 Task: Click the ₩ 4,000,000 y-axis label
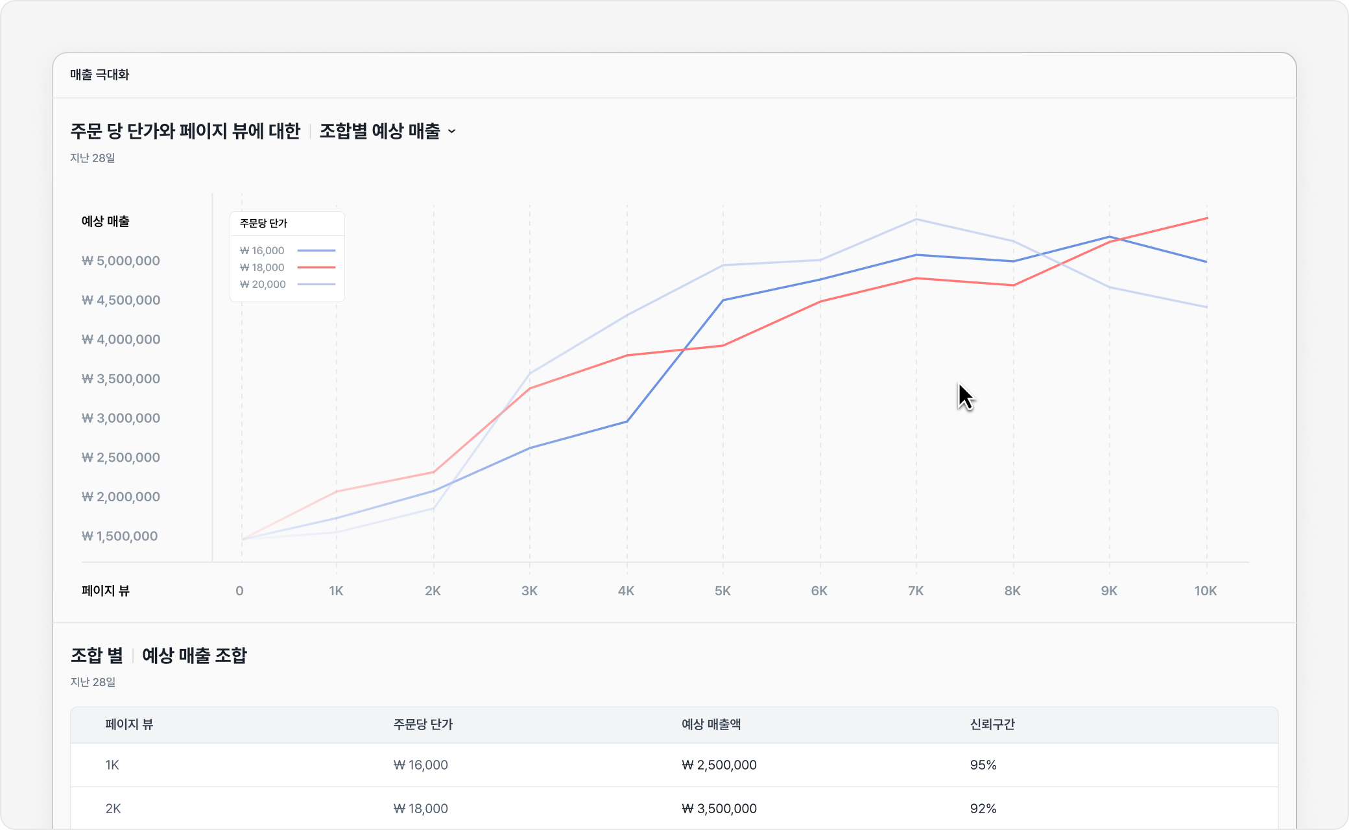(121, 339)
